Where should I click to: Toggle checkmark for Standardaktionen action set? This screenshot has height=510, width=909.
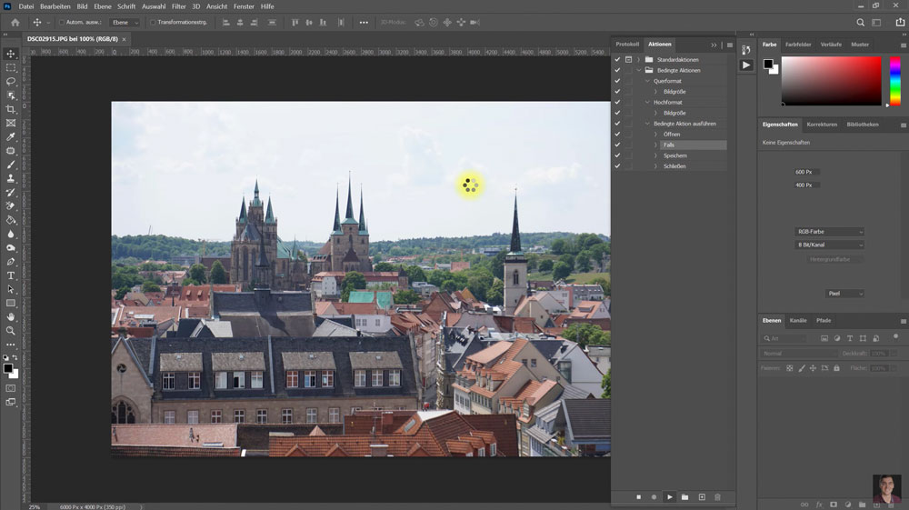pyautogui.click(x=617, y=60)
